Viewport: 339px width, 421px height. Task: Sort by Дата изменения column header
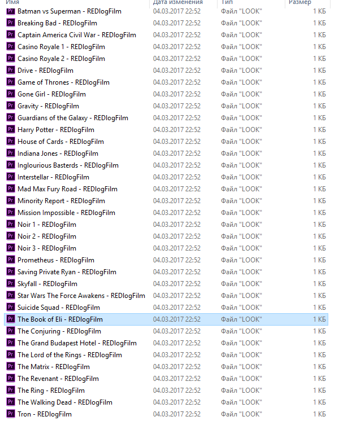(x=178, y=2)
